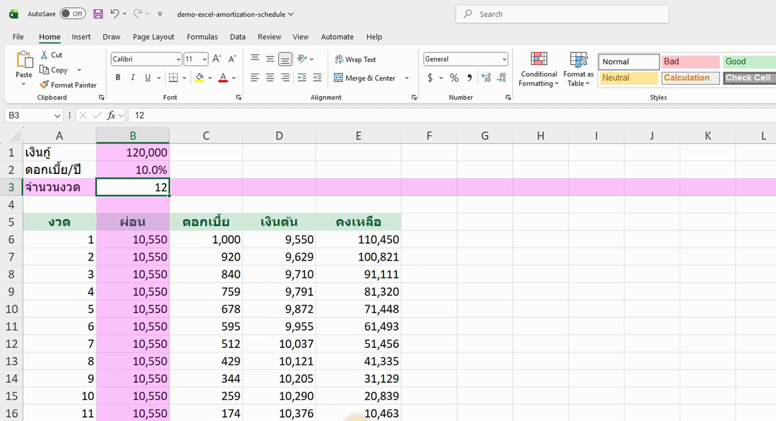Viewport: 776px width, 421px height.
Task: Select column C header
Action: [x=206, y=135]
